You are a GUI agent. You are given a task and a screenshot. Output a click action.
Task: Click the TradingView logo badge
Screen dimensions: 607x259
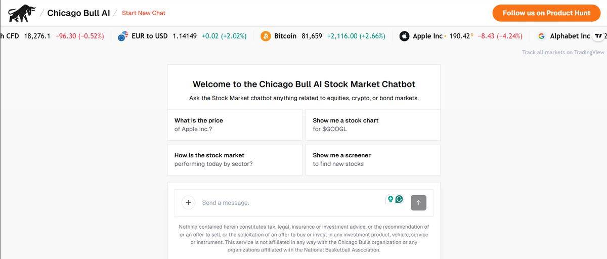tap(599, 36)
